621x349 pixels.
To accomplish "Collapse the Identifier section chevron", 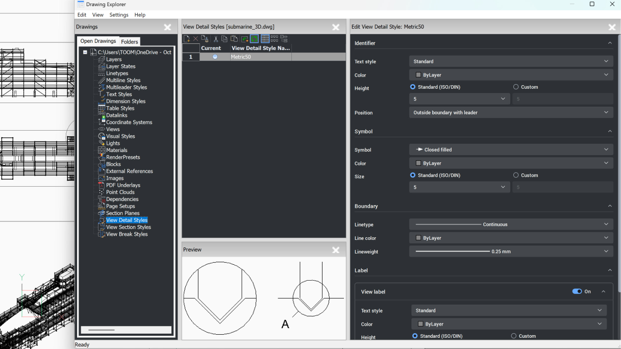I will coord(610,43).
